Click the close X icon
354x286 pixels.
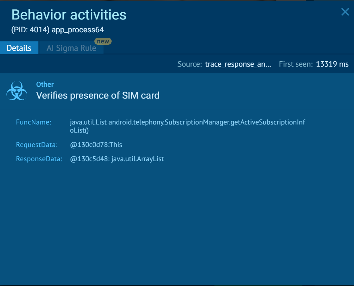click(345, 12)
